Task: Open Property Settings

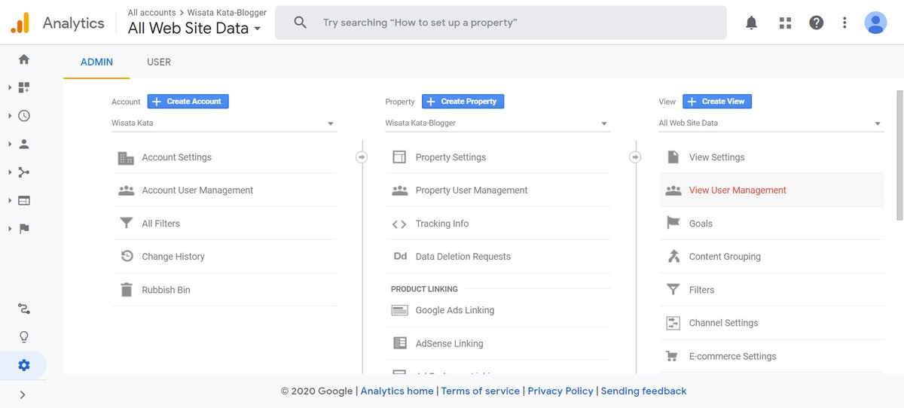Action: point(498,157)
